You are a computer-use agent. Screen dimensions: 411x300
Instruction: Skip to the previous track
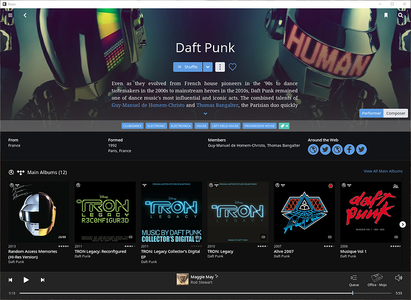pos(10,280)
